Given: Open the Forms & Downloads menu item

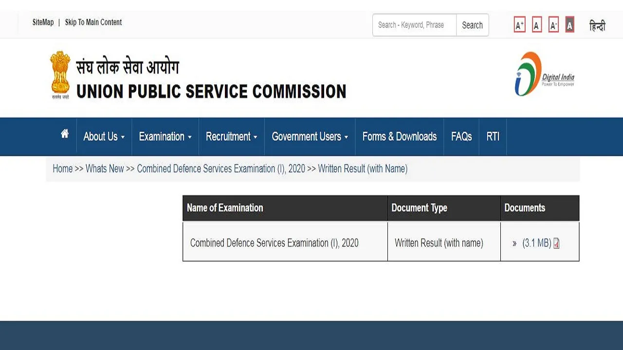Looking at the screenshot, I should [x=400, y=137].
